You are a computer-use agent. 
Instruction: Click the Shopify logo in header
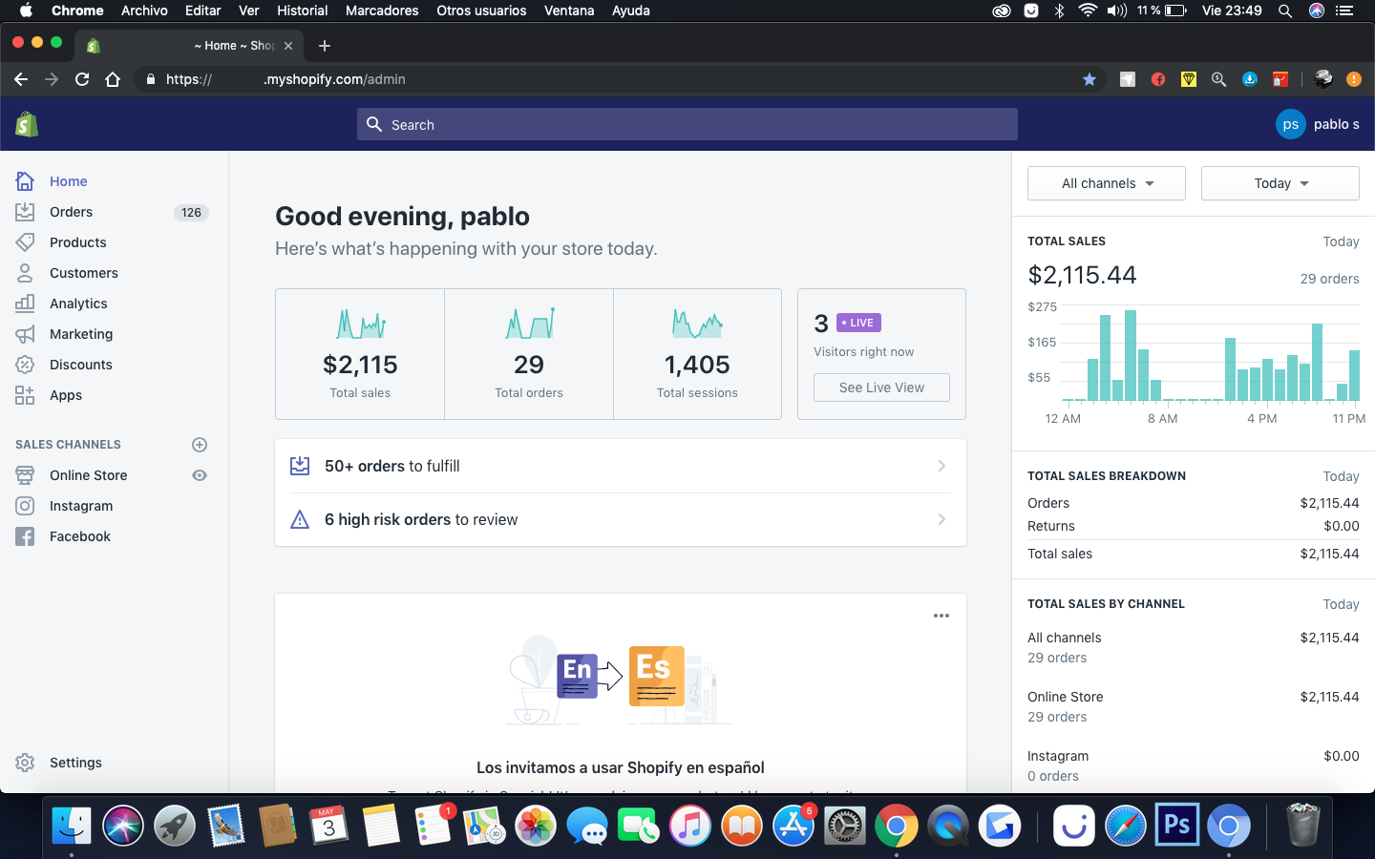[27, 124]
